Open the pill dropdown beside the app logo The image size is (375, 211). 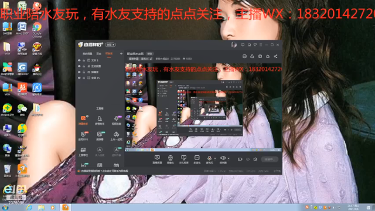(110, 45)
